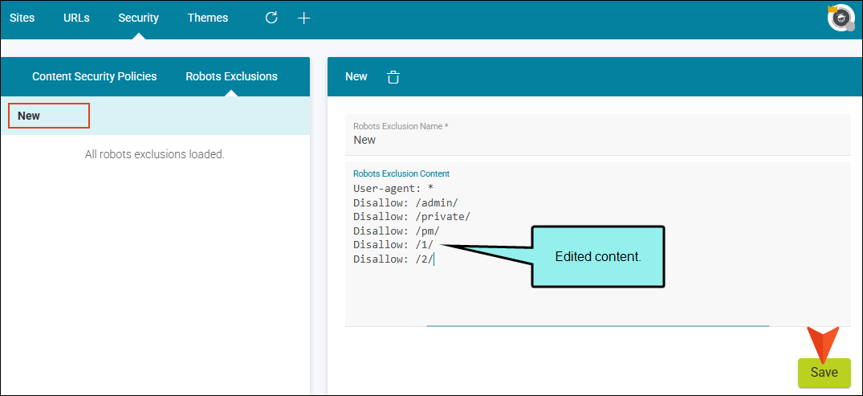863x396 pixels.
Task: Switch to the URLs tab
Action: pos(76,18)
